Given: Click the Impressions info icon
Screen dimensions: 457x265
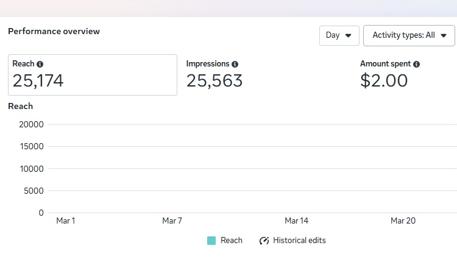Looking at the screenshot, I should pyautogui.click(x=235, y=64).
